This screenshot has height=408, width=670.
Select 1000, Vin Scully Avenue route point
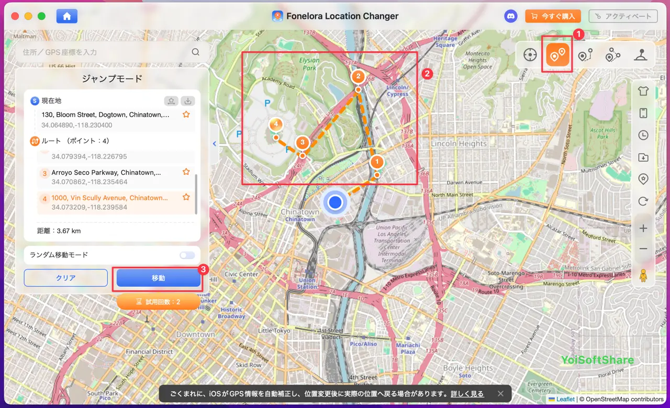pyautogui.click(x=110, y=198)
